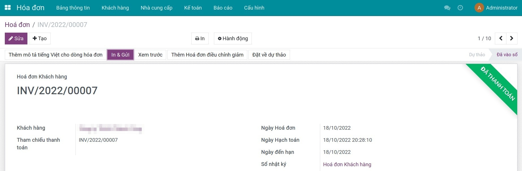Click the Xem trước preview button
Image resolution: width=522 pixels, height=171 pixels.
click(150, 55)
